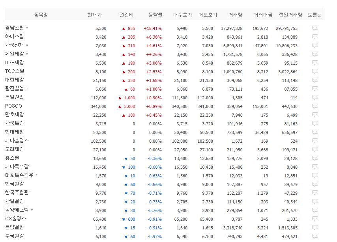Open discussion room icon for 동양에스텍
The width and height of the screenshot is (337, 242).
(315, 210)
